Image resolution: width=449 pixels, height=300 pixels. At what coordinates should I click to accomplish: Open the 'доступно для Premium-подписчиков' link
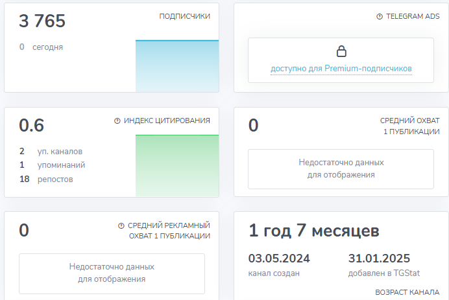pos(341,68)
